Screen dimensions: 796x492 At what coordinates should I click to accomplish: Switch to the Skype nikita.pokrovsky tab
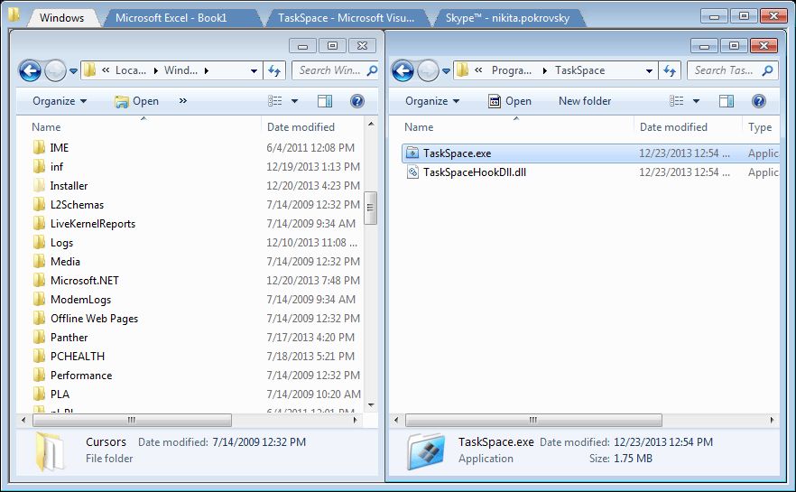(507, 18)
